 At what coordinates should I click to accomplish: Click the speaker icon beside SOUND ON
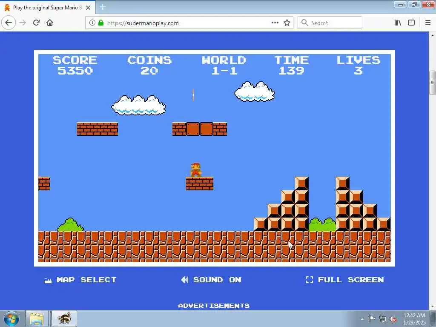click(x=185, y=280)
